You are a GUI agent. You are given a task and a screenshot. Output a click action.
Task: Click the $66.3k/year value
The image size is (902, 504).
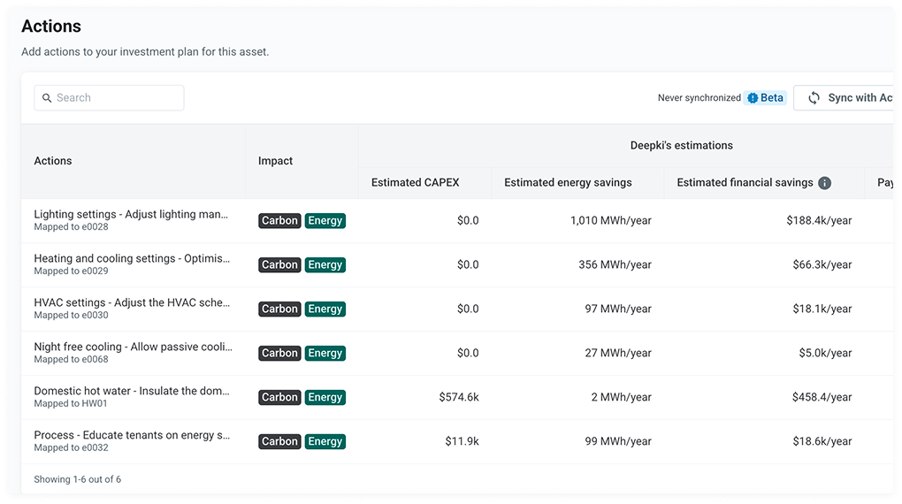point(822,265)
